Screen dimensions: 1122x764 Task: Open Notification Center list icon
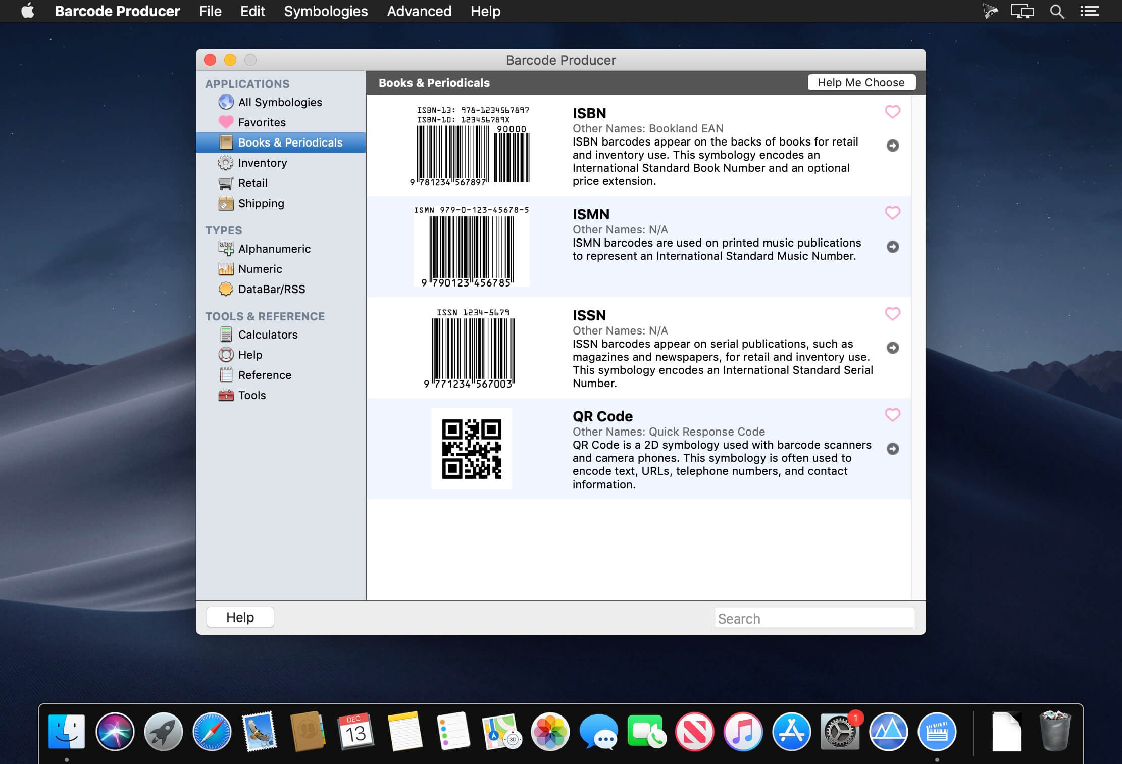1090,11
